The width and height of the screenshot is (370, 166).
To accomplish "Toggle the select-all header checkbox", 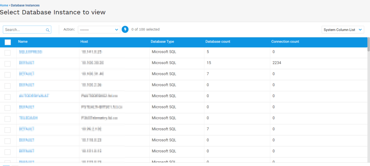I will point(8,42).
